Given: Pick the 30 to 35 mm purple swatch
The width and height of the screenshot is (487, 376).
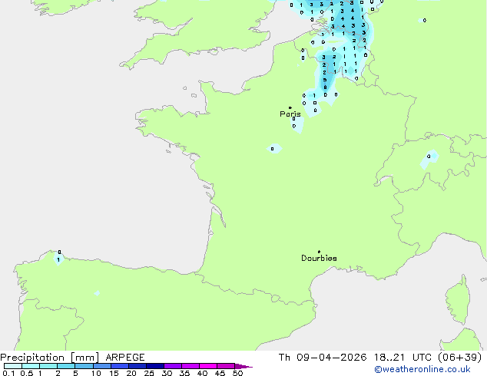Looking at the screenshot, I should [173, 366].
